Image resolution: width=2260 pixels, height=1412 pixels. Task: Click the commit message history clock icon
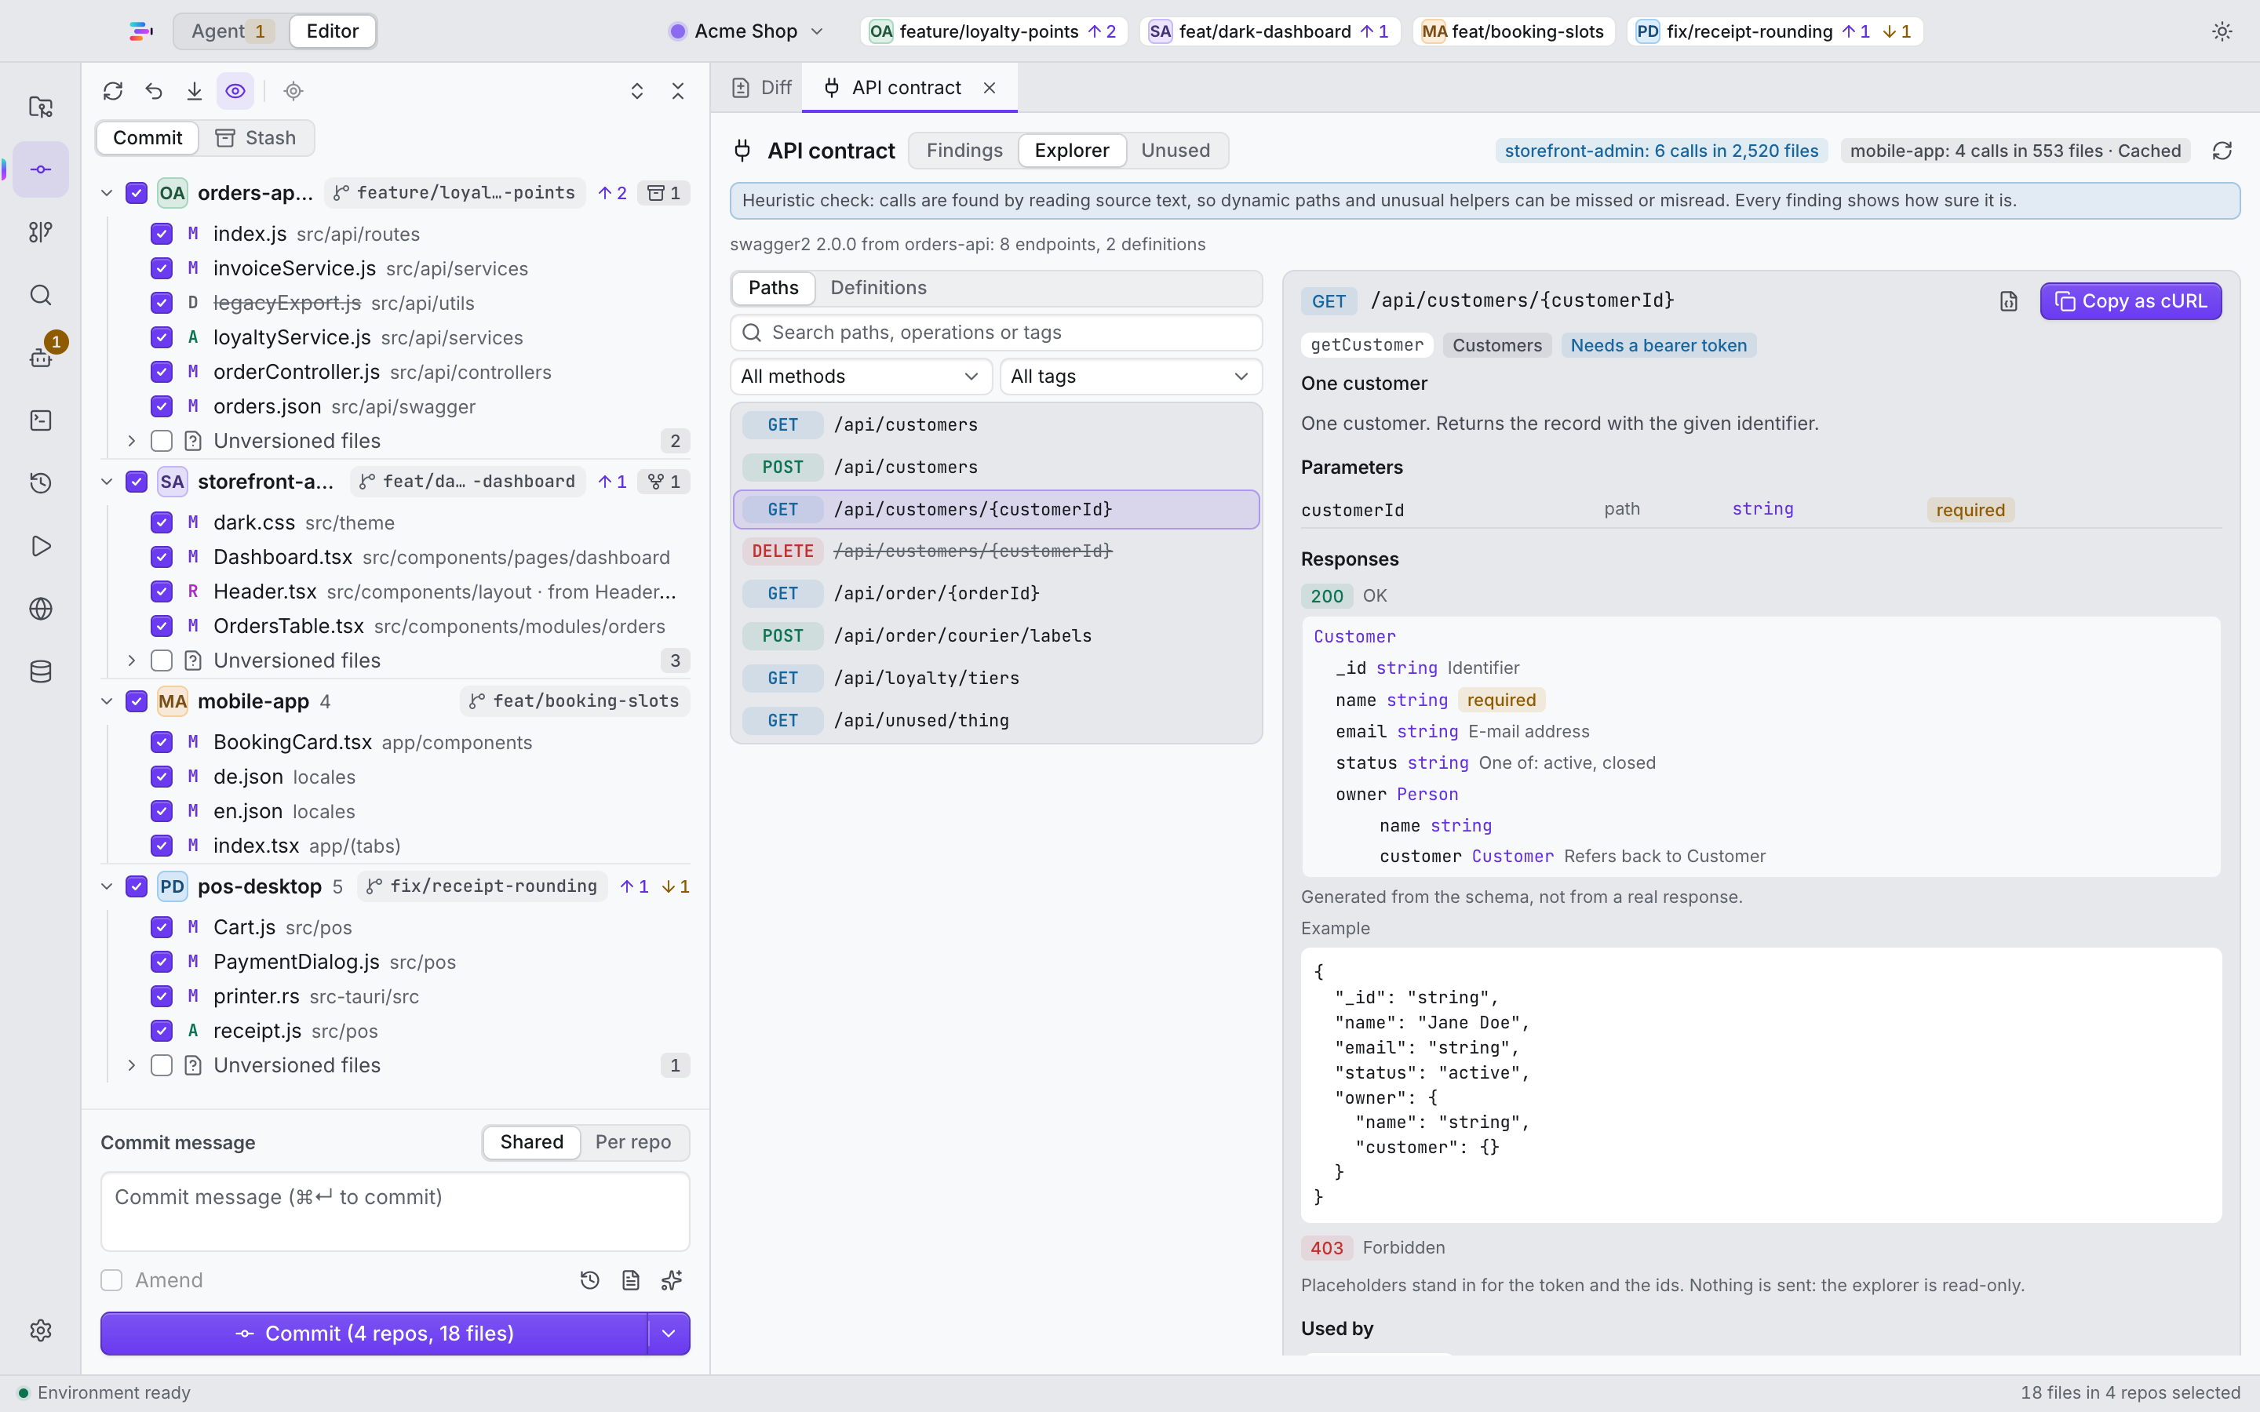[x=589, y=1280]
